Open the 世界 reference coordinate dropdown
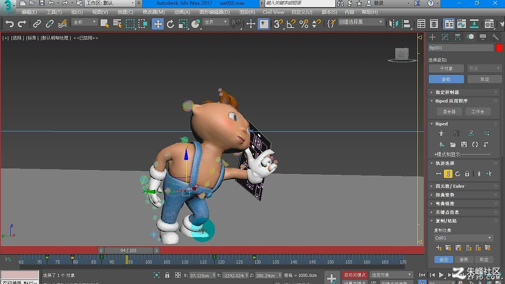This screenshot has width=505, height=284. click(x=215, y=22)
